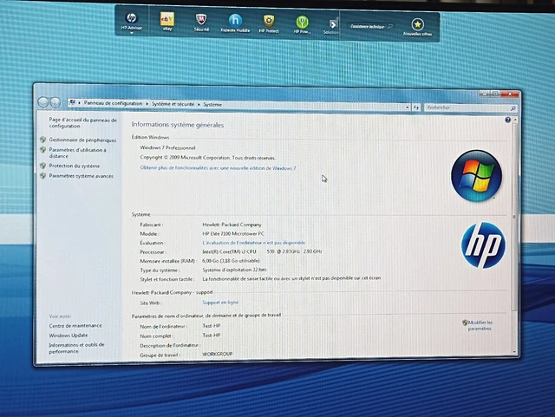Click shield icon beside Gestionnaire de périphériques
555x417 pixels.
click(x=42, y=140)
